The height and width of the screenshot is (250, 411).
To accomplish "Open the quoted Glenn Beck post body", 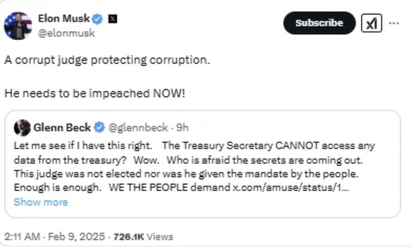I will click(180, 167).
